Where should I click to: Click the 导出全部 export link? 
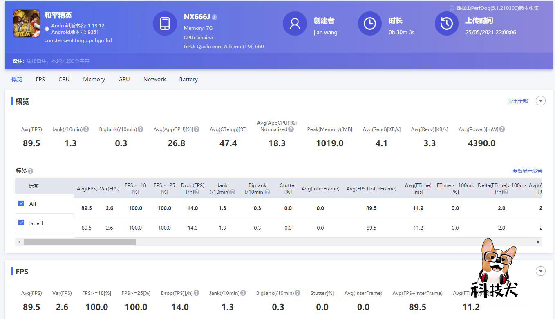point(518,101)
